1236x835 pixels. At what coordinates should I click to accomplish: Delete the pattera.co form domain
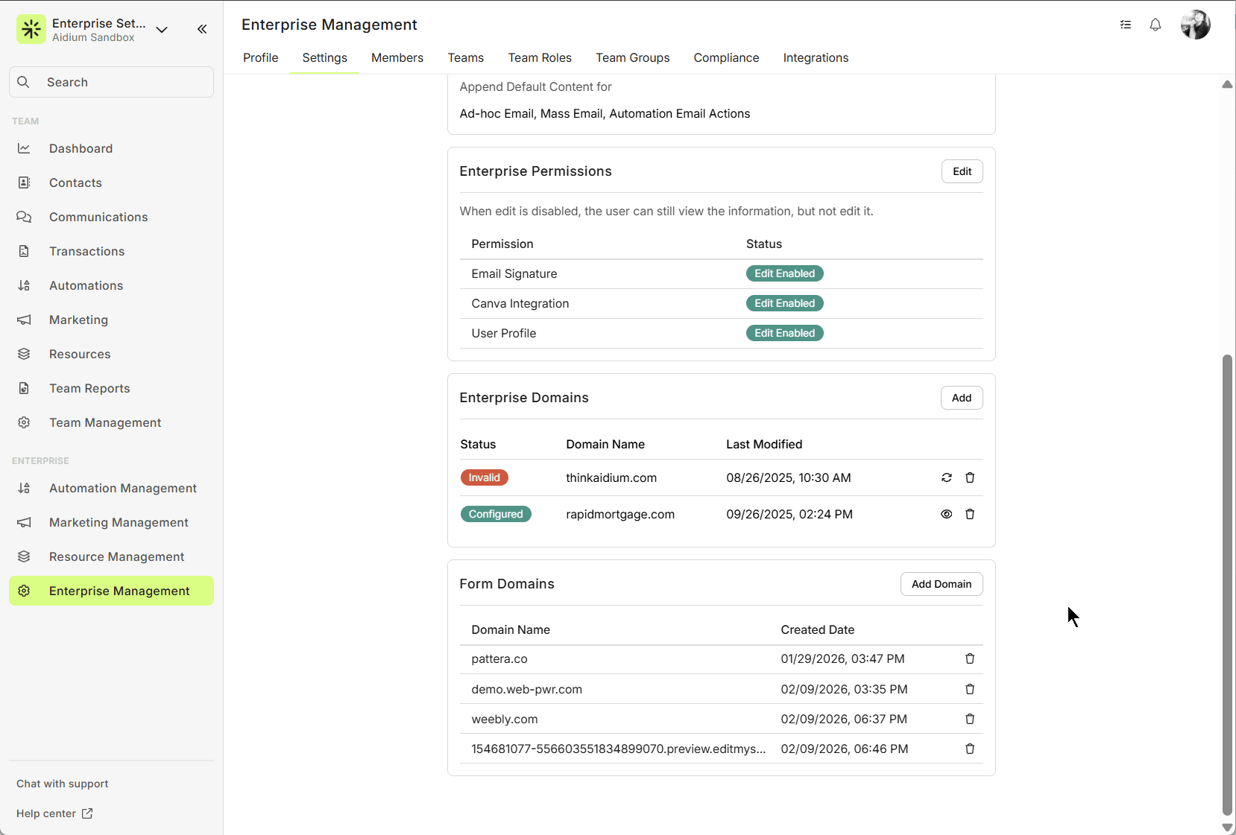(x=970, y=658)
